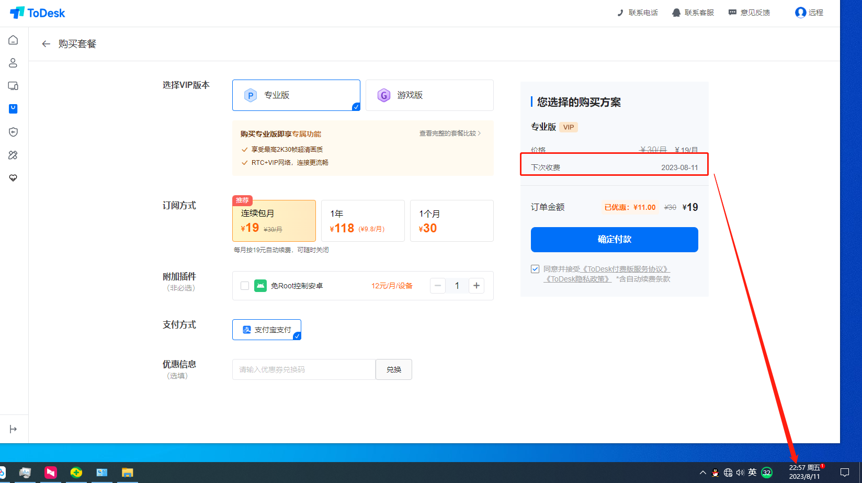Open 查看完整的套餐比较 link
Image resolution: width=862 pixels, height=483 pixels.
click(450, 133)
